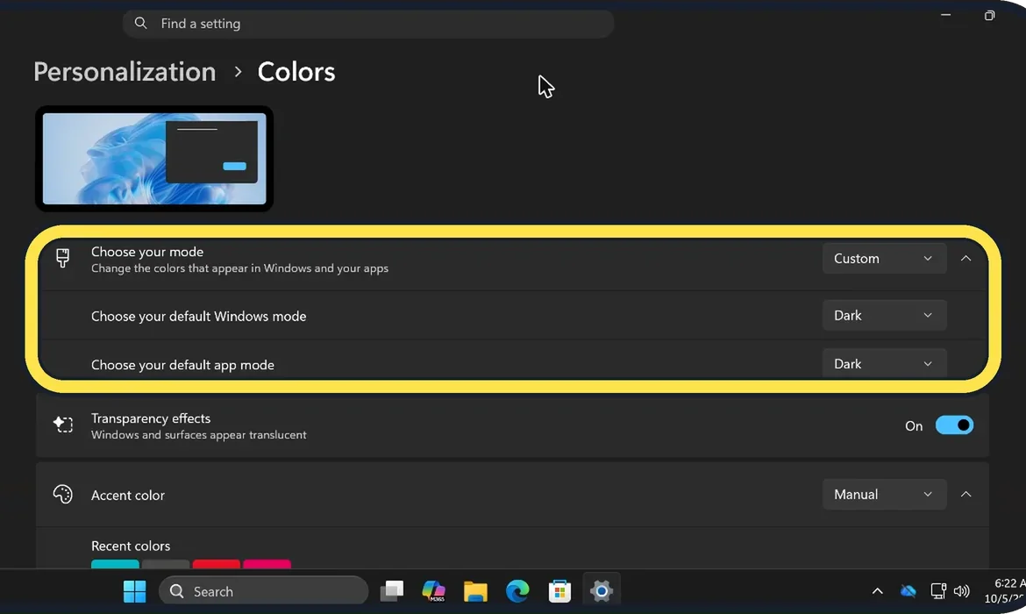Image resolution: width=1026 pixels, height=614 pixels.
Task: Click the OneDrive tray icon
Action: [x=908, y=591]
